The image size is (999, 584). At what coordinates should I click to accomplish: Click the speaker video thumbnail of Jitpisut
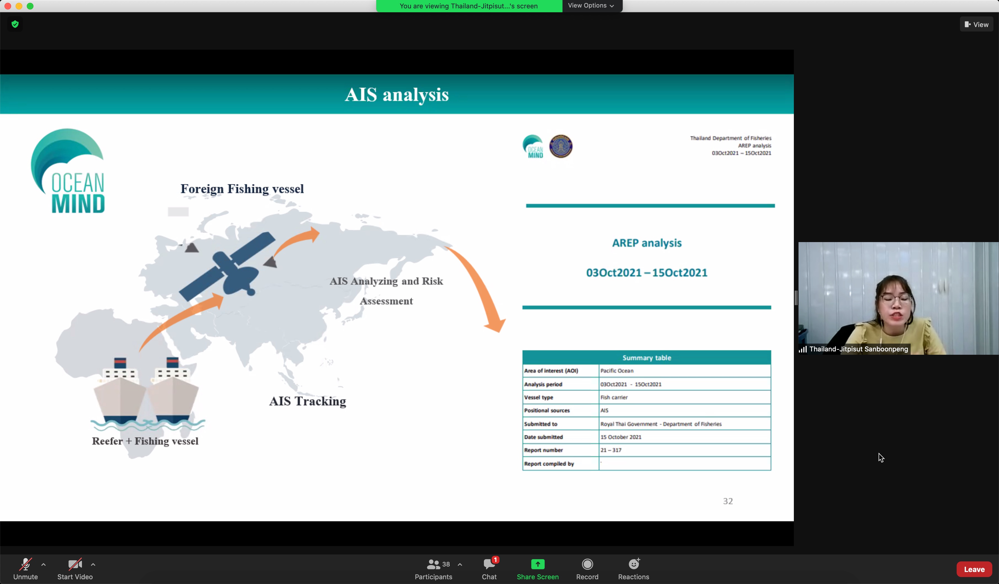pyautogui.click(x=898, y=298)
